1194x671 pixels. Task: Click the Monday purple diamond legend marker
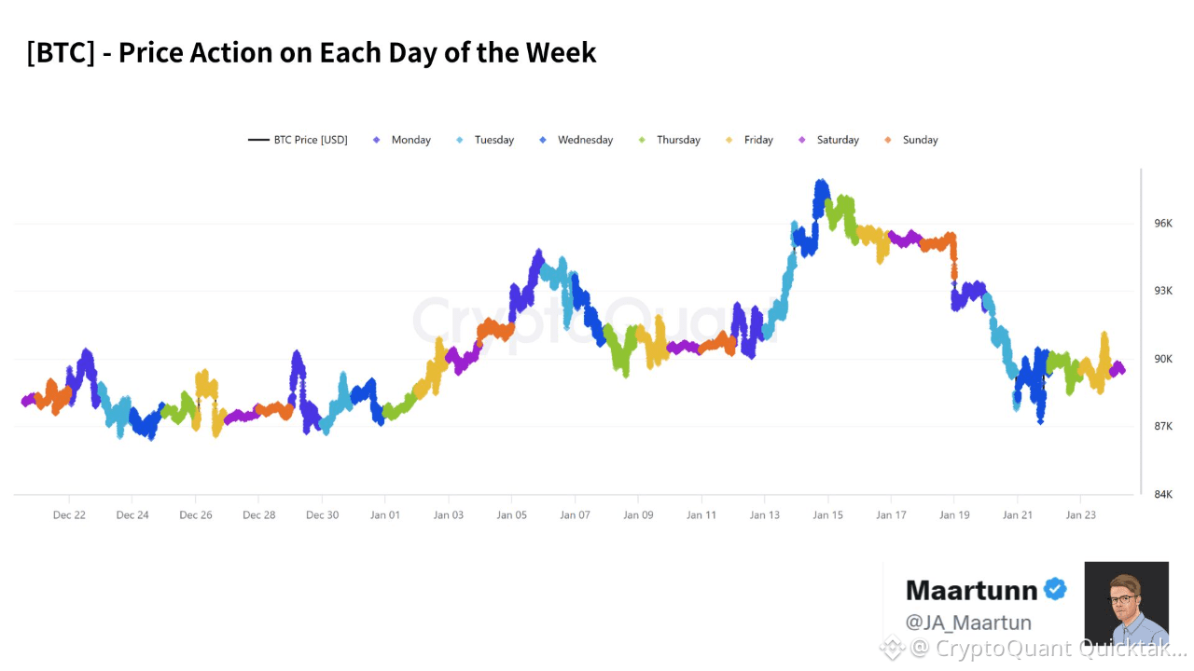(377, 140)
